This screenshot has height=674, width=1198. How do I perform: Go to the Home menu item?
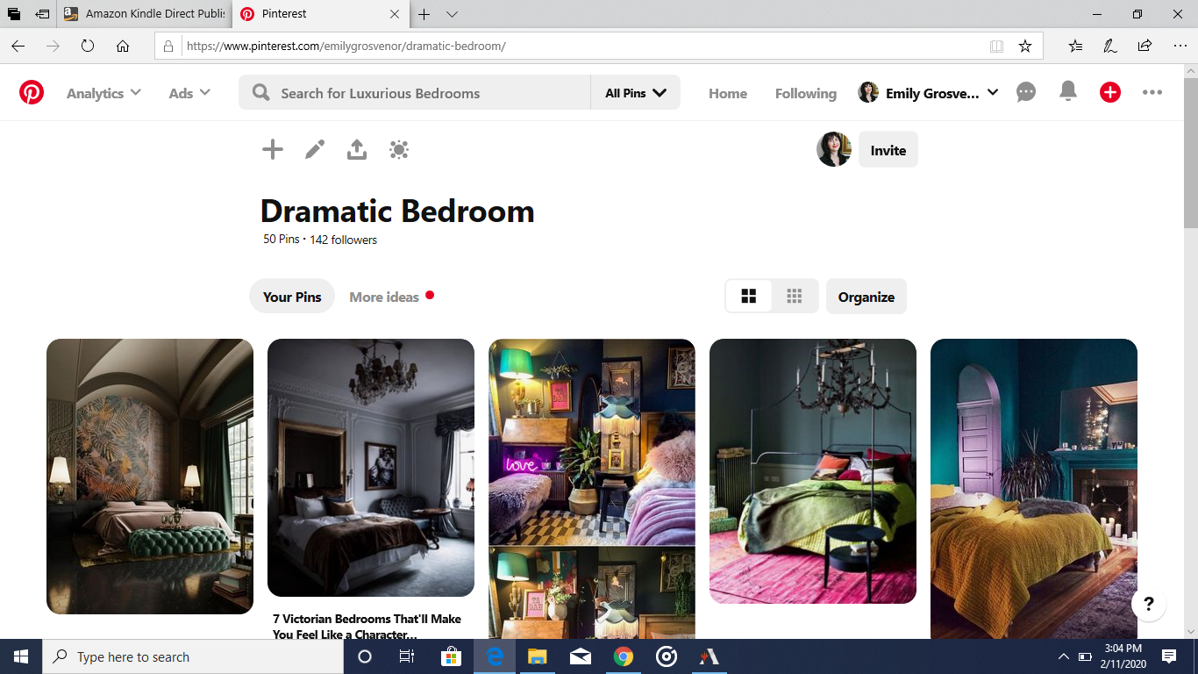(x=728, y=93)
